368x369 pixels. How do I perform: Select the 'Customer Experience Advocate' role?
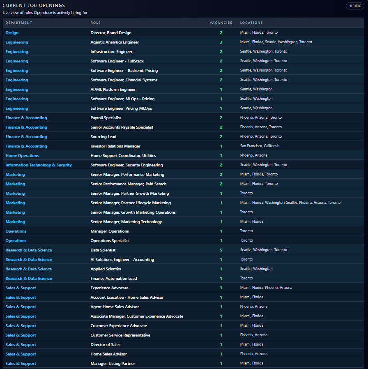point(119,326)
